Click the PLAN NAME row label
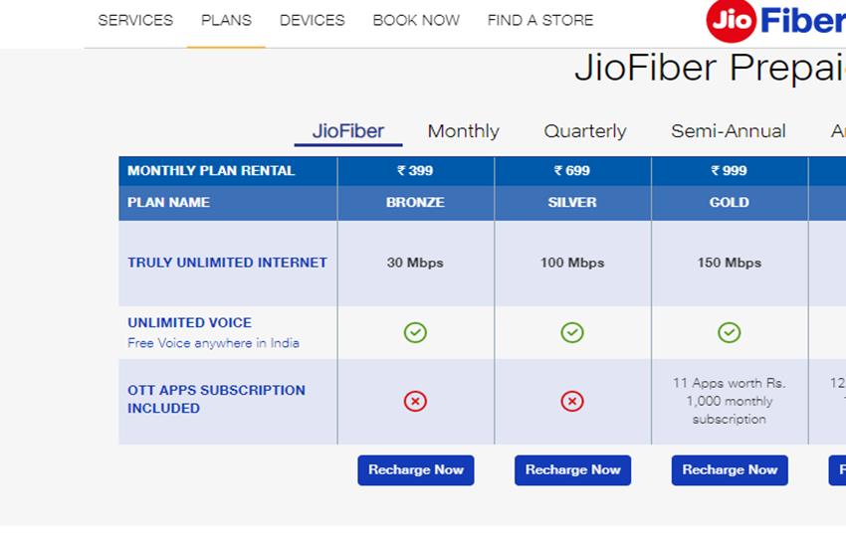Screen dimensions: 846x547 (x=168, y=203)
